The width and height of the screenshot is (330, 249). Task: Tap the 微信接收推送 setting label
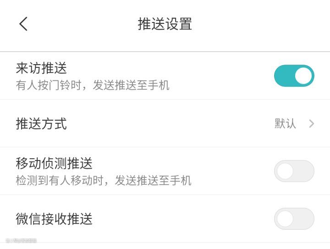pyautogui.click(x=54, y=219)
